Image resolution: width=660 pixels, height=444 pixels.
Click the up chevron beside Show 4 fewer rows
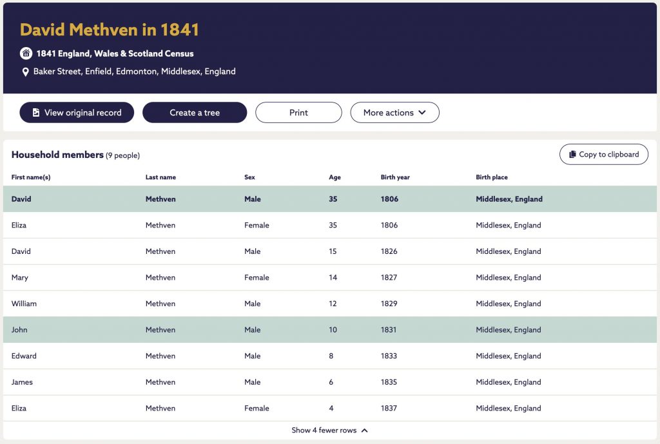tap(365, 430)
